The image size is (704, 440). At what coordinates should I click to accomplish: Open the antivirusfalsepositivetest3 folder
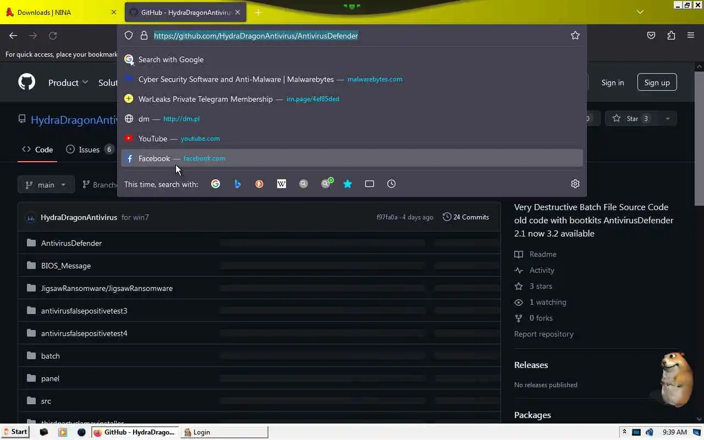click(x=84, y=311)
